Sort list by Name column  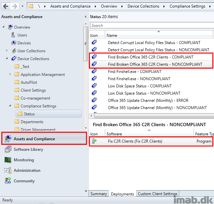[159, 35]
